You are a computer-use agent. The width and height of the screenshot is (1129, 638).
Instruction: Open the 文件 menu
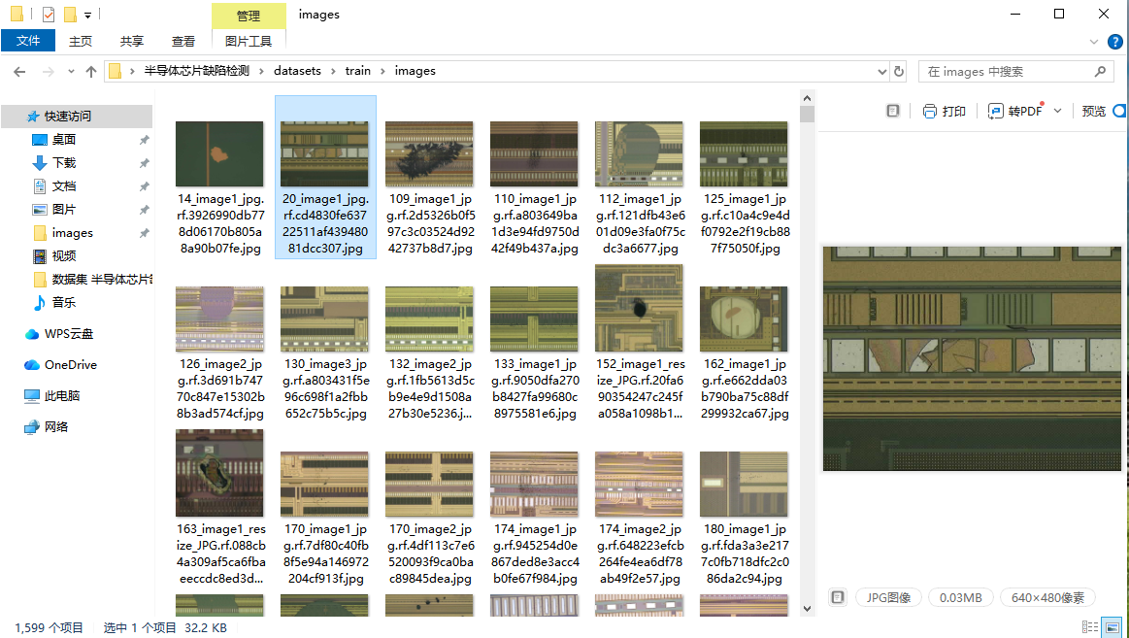click(x=28, y=41)
